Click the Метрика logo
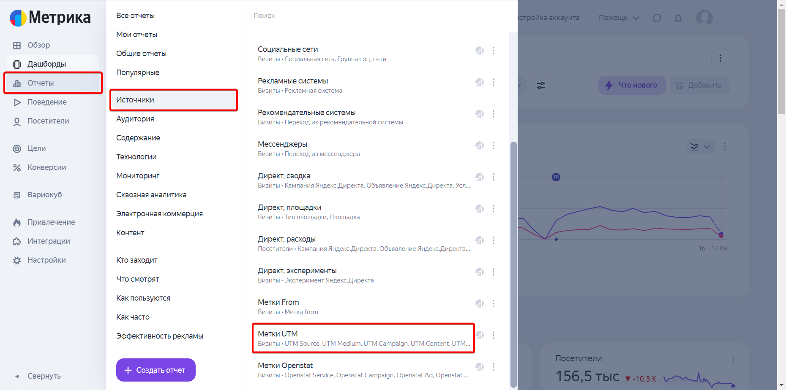The image size is (786, 390). 50,18
